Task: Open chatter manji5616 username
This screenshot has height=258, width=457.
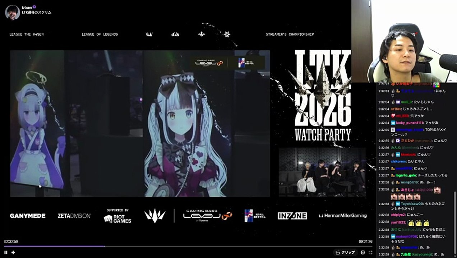Action: (x=410, y=182)
